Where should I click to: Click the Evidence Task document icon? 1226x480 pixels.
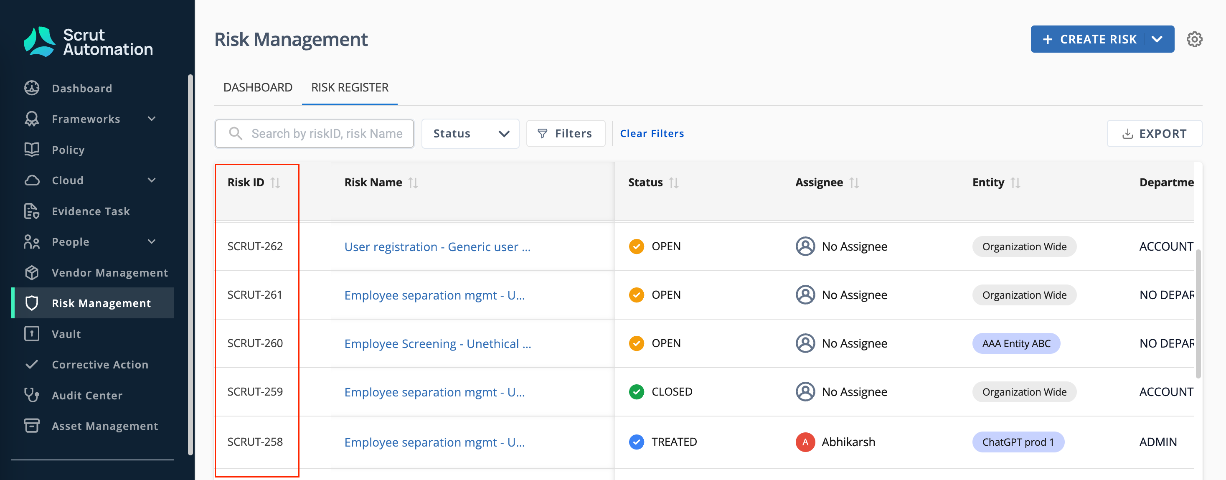click(x=32, y=211)
